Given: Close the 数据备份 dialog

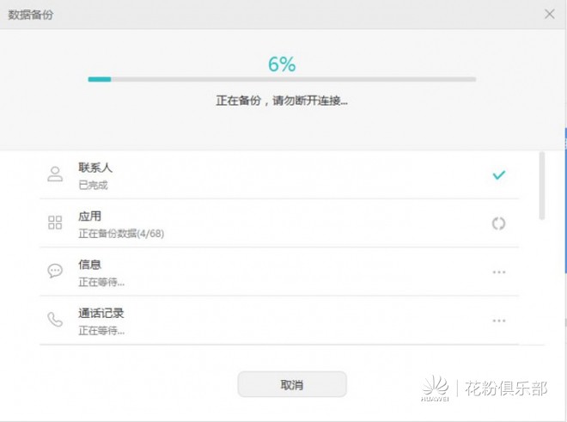Looking at the screenshot, I should 550,14.
